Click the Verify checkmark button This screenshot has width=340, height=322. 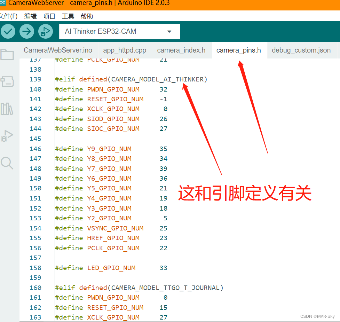coord(8,31)
